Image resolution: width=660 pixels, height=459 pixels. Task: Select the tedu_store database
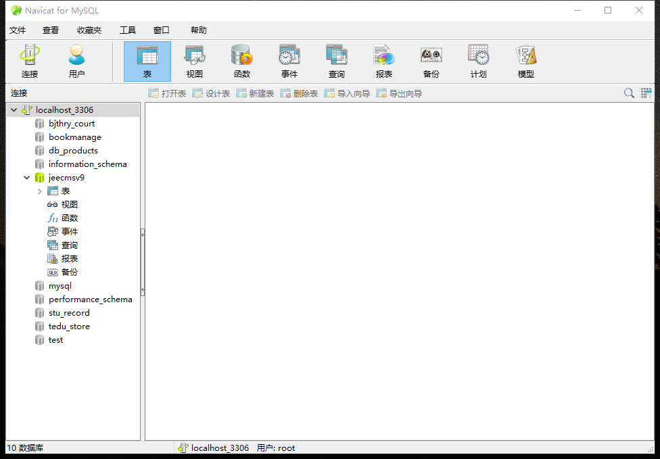coord(69,326)
